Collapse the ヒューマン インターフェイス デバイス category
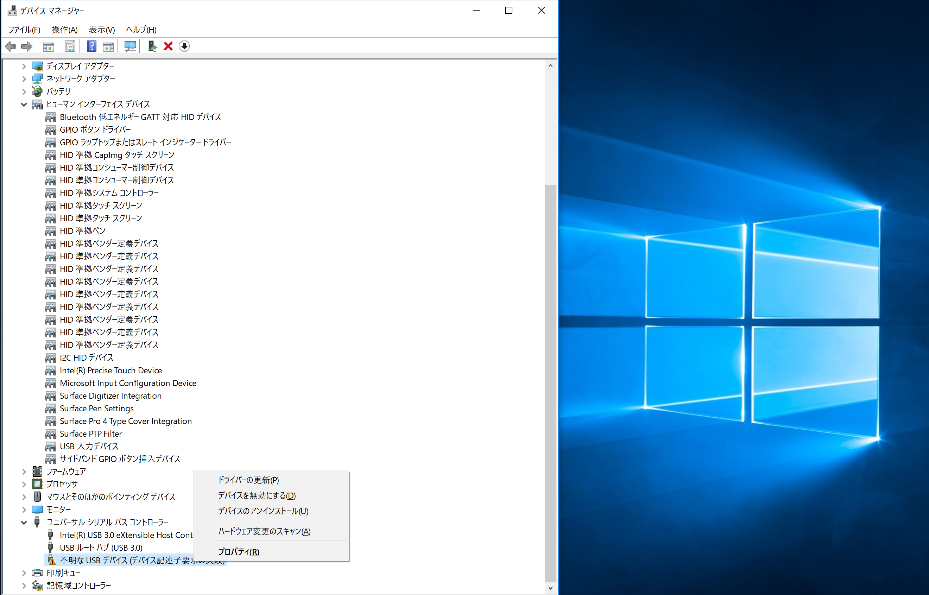The height and width of the screenshot is (595, 929). tap(24, 104)
